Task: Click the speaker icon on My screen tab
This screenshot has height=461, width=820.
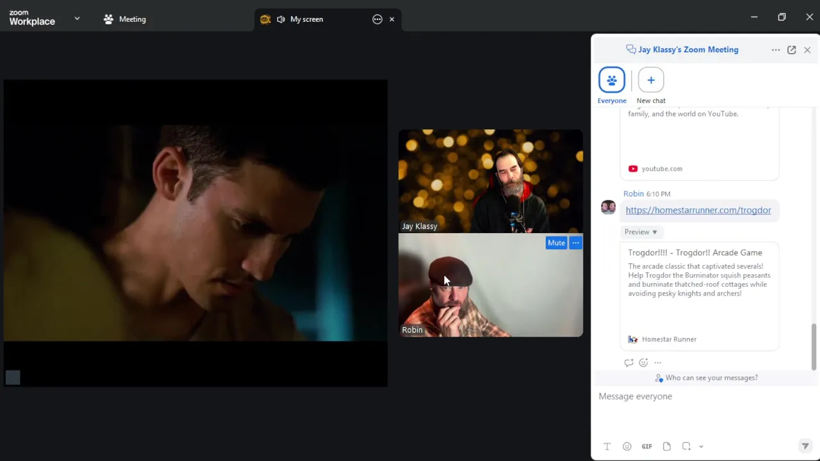Action: coord(281,19)
